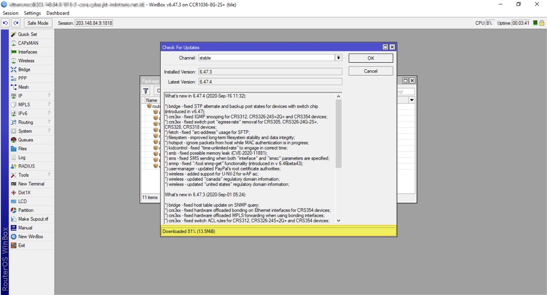Open Interfaces in sidebar
The image size is (547, 295).
click(28, 52)
